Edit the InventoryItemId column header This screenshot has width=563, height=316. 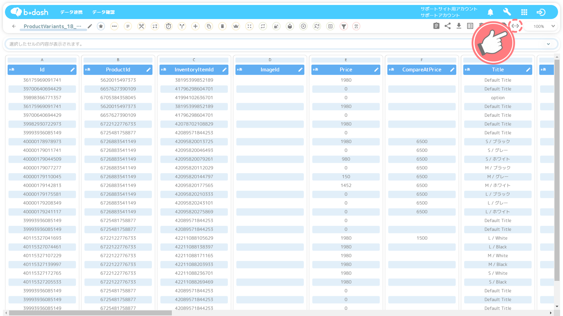tap(224, 70)
